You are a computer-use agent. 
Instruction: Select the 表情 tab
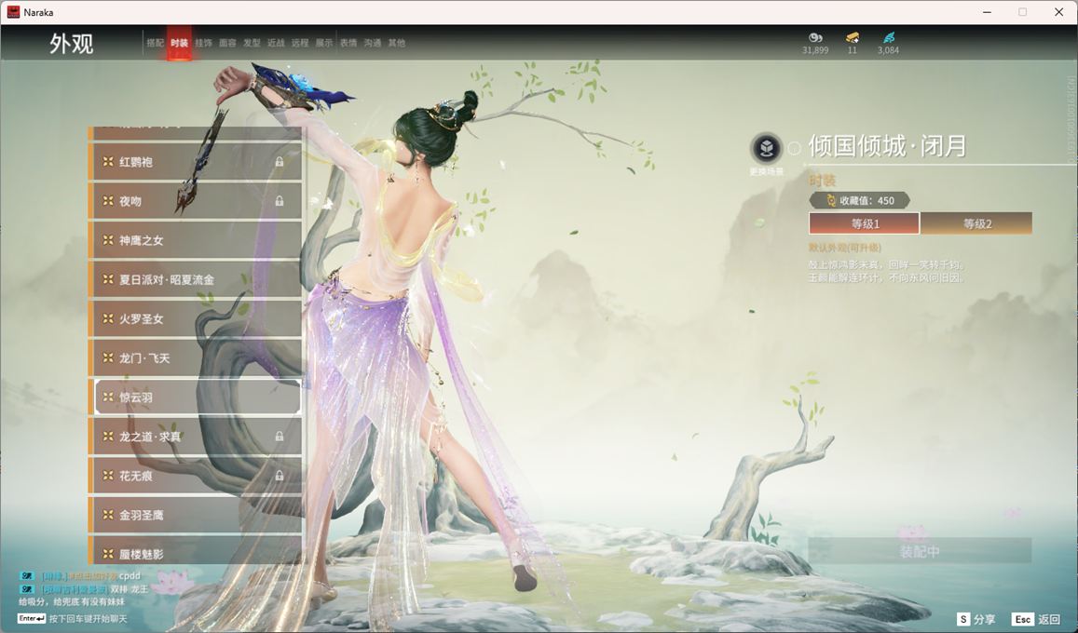click(348, 43)
